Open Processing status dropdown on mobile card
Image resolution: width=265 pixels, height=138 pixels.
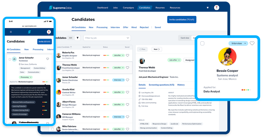(x=26, y=77)
